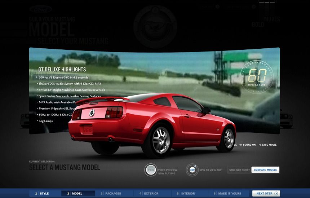Screen dimensions: 310x198
Task: Go to NEXT STEP
Action: pos(266,193)
